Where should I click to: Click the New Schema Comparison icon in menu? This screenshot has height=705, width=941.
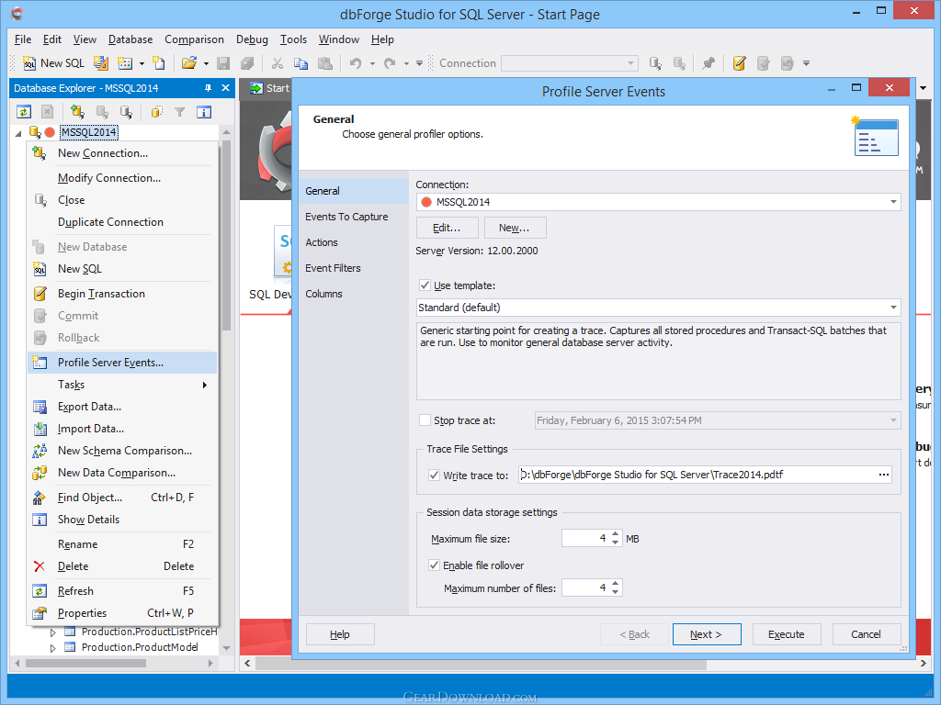tap(40, 451)
